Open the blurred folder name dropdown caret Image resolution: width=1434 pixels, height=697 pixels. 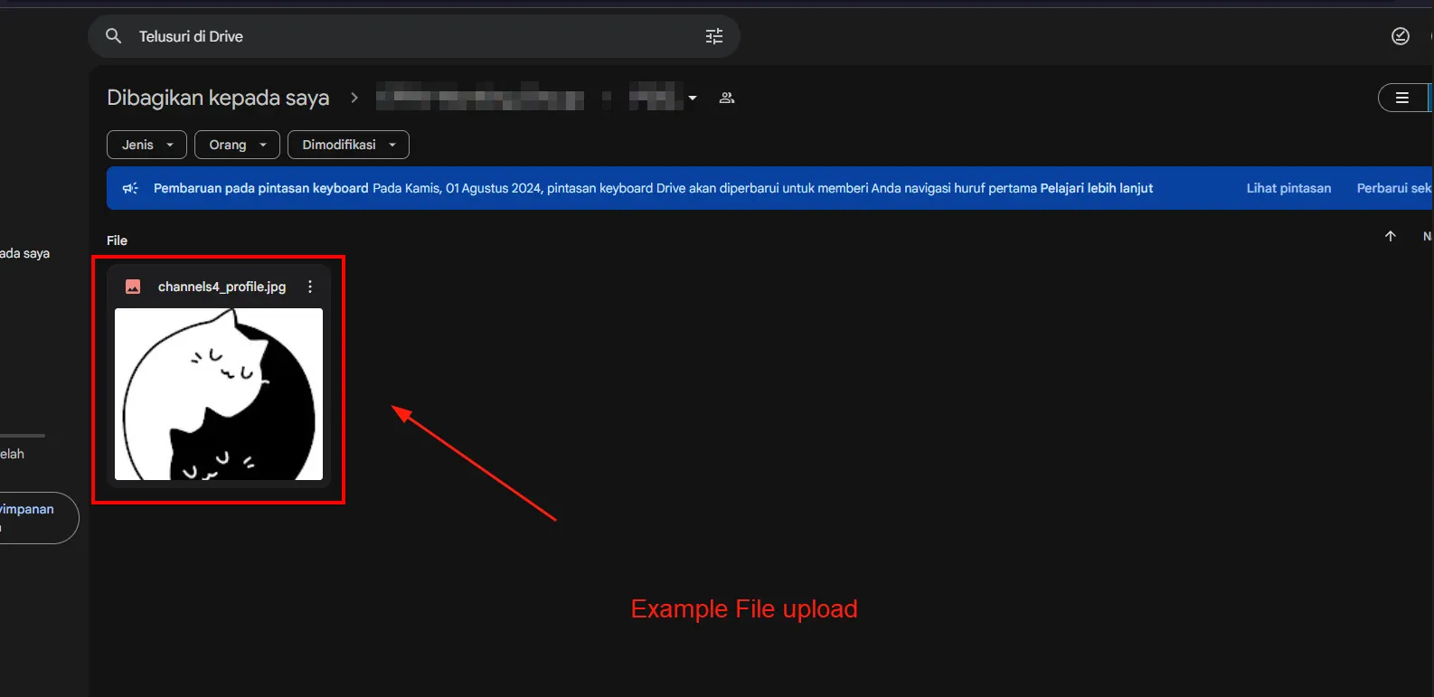pos(693,98)
